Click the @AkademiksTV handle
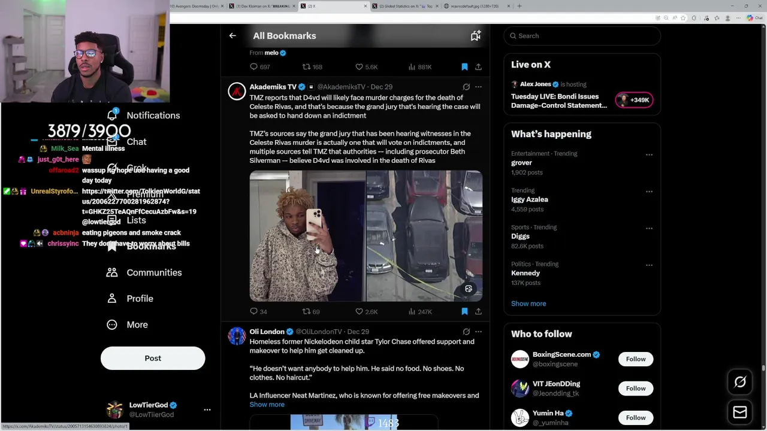Viewport: 767px width, 431px height. (x=340, y=87)
